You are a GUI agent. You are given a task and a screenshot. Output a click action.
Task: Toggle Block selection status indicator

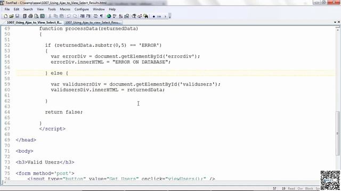(x=309, y=189)
